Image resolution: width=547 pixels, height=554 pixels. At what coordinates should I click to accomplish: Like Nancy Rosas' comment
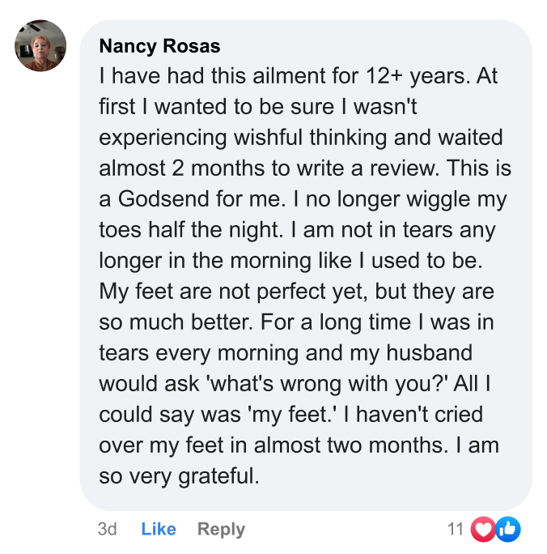[x=159, y=530]
